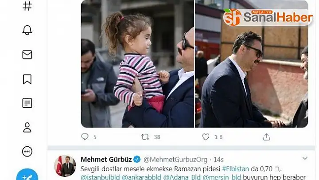Open the Mehmet Gürbüz display name link
This screenshot has height=180, width=319.
[x=106, y=160]
